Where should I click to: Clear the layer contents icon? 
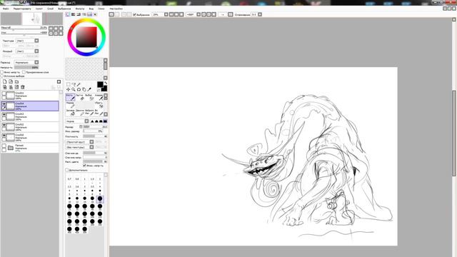click(16, 87)
